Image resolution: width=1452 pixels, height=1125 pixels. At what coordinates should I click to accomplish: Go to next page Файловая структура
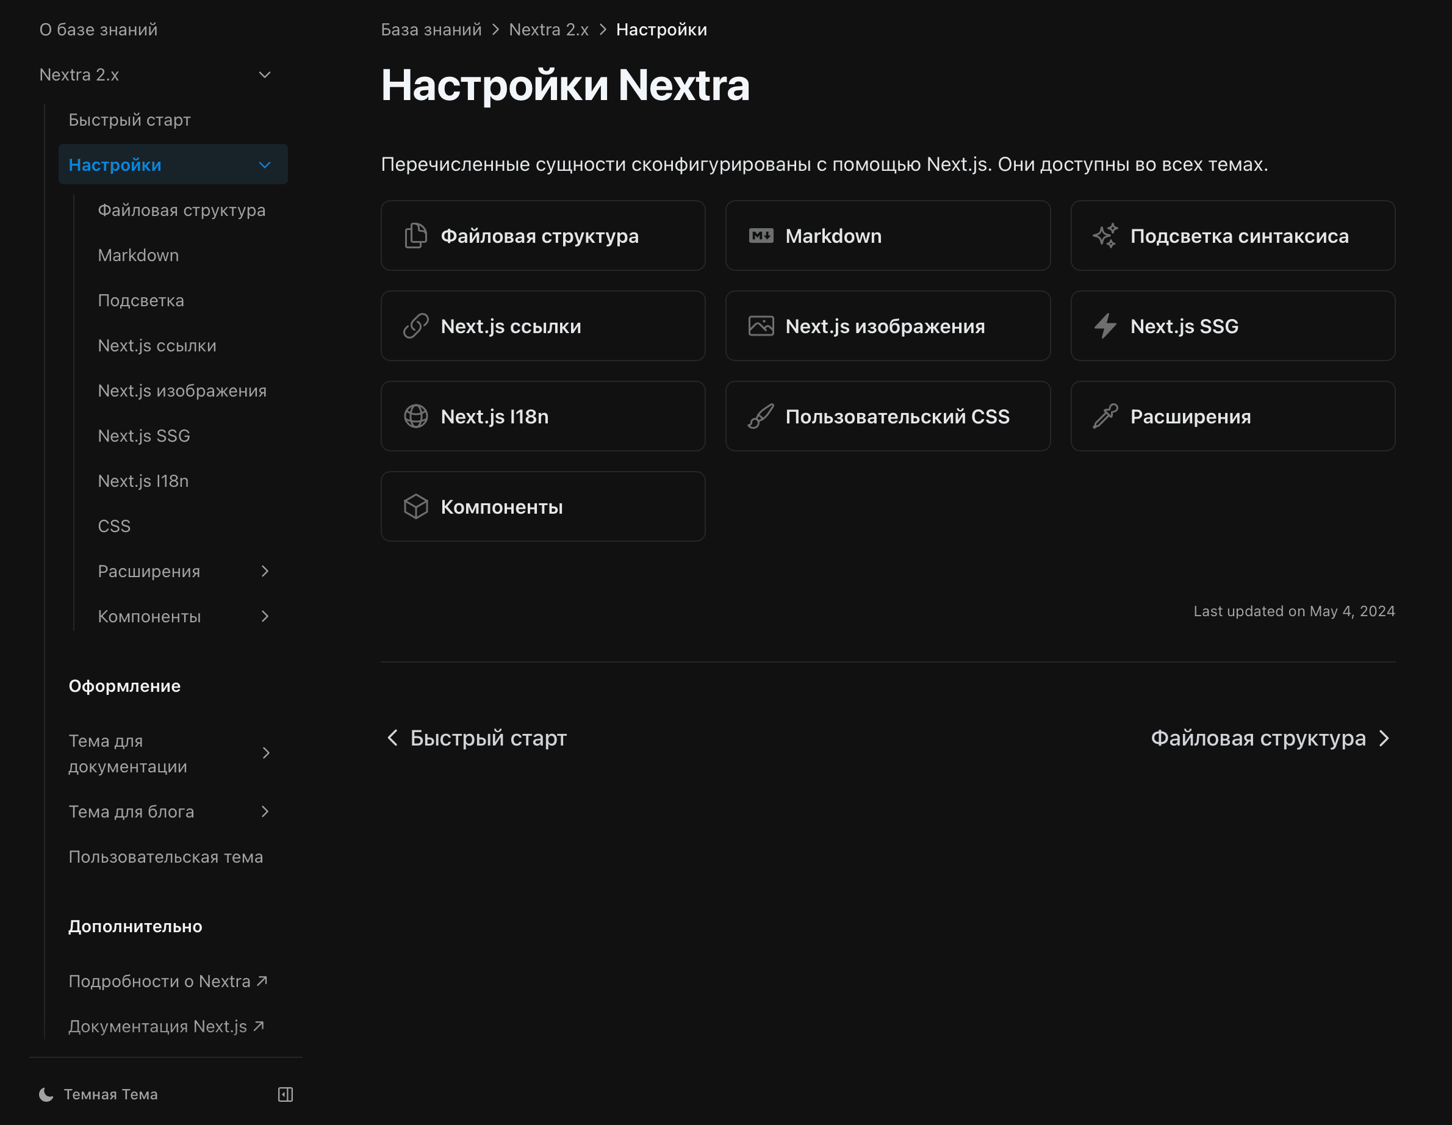(x=1270, y=738)
